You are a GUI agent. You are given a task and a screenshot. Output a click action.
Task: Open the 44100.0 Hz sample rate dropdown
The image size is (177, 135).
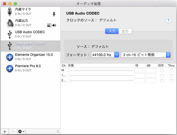105,55
